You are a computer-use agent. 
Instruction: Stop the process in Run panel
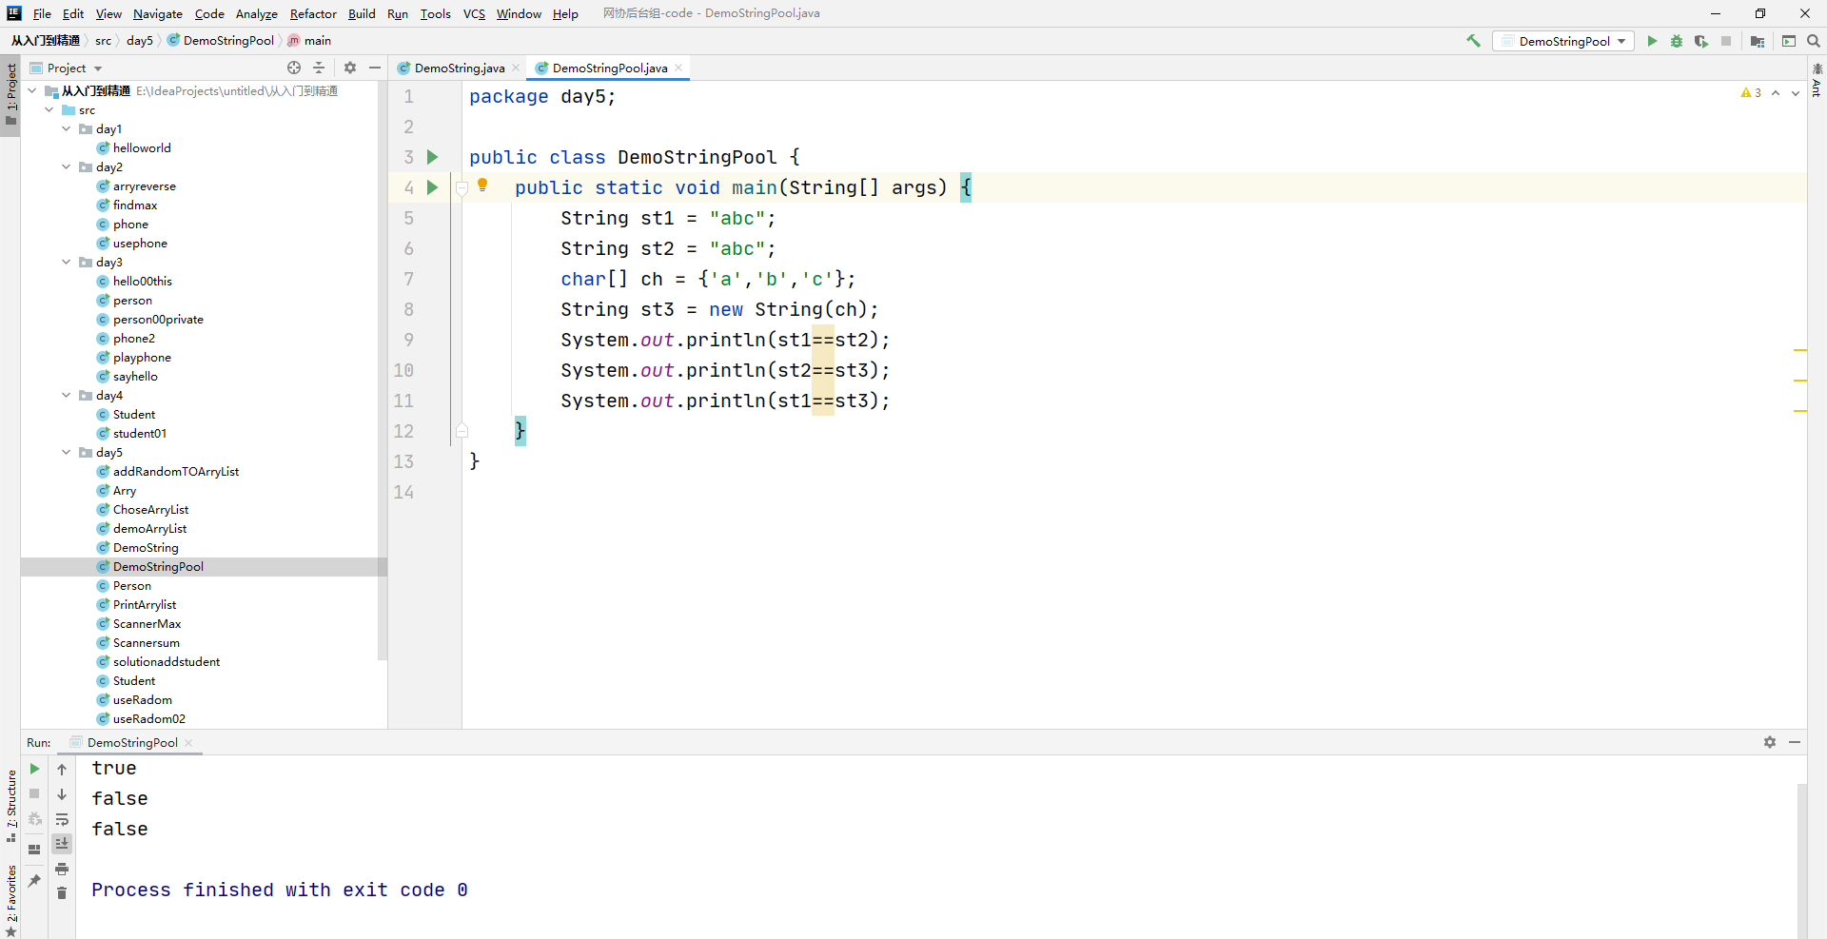tap(34, 793)
